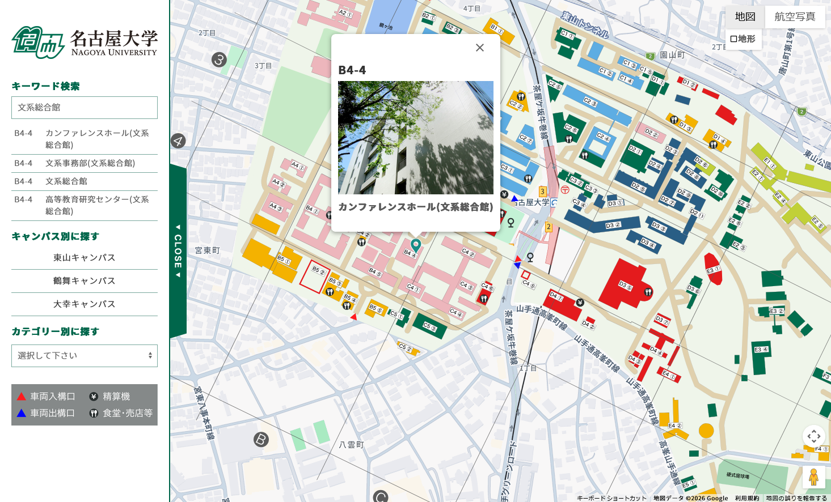The height and width of the screenshot is (502, 831).
Task: Close the B4-4 info popup
Action: (x=479, y=48)
